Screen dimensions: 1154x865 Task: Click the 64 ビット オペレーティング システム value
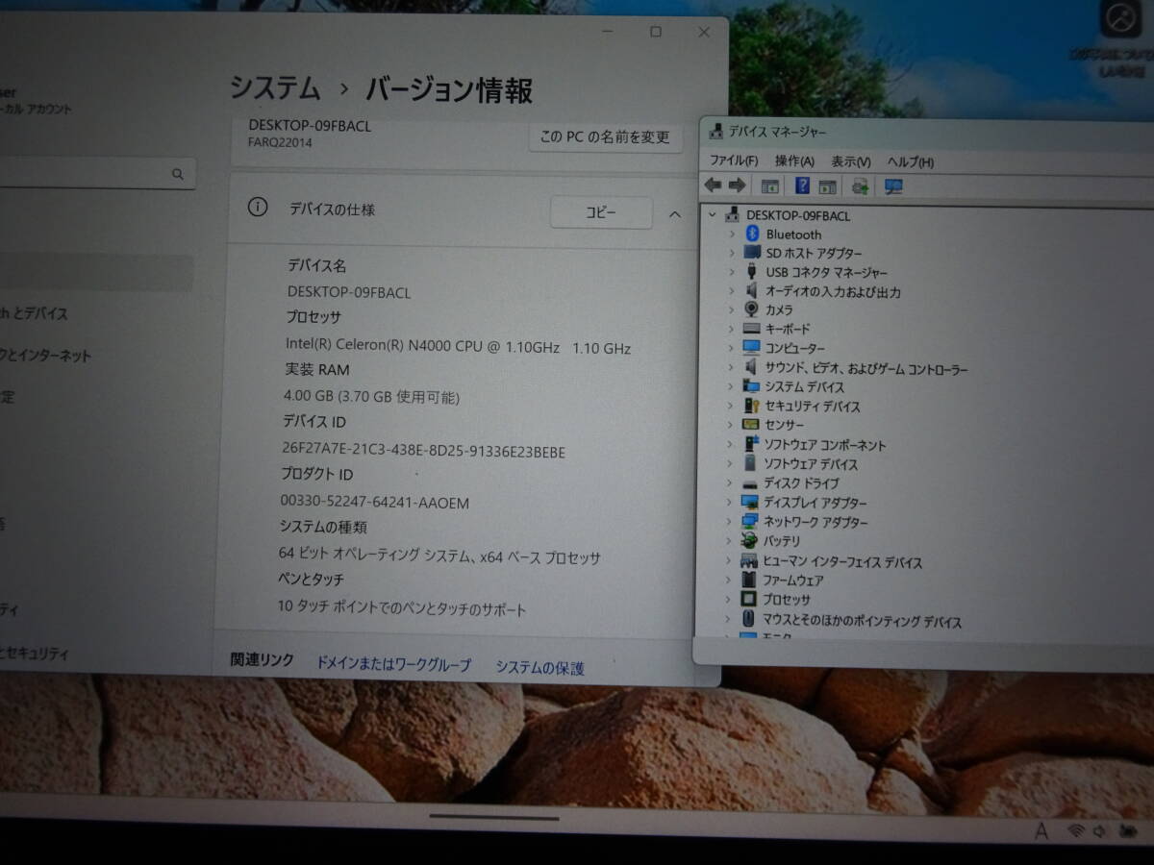point(439,556)
